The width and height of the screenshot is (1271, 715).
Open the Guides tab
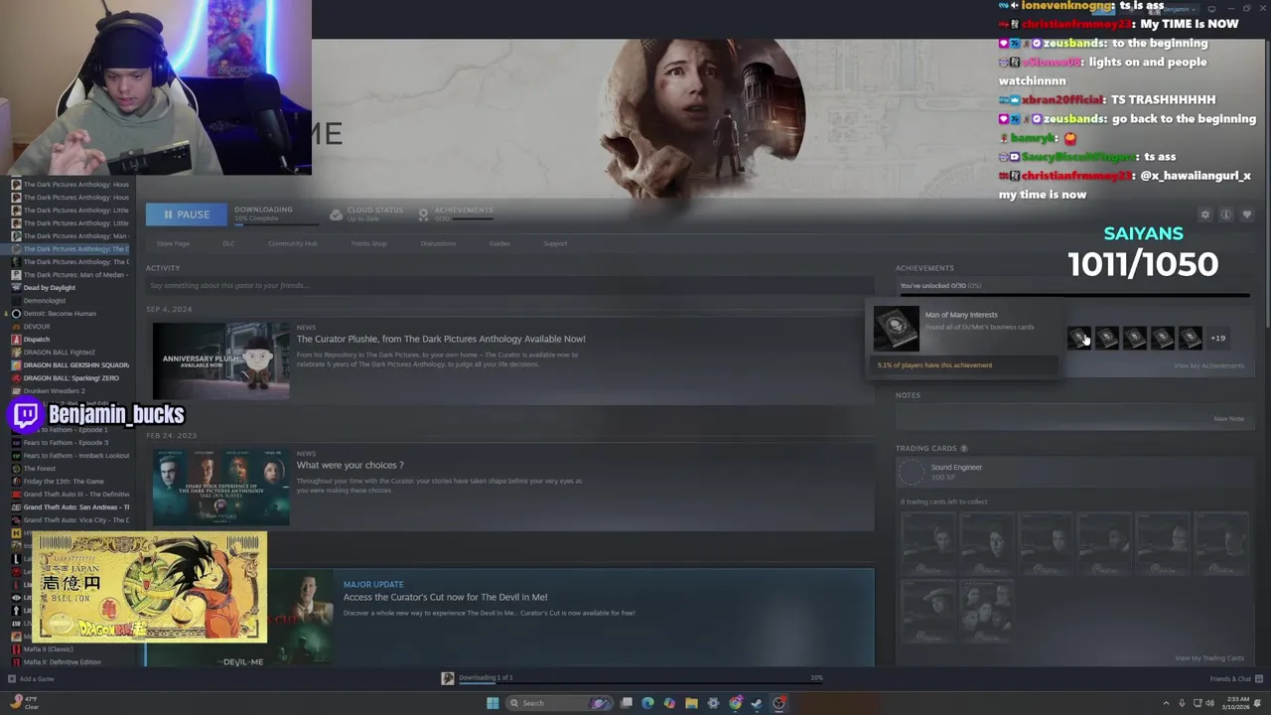499,243
